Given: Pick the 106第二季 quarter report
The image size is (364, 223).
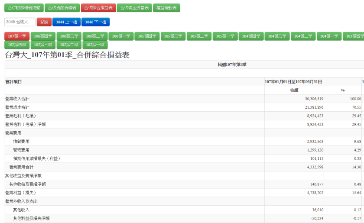Looking at the screenshot, I should [x=95, y=36].
